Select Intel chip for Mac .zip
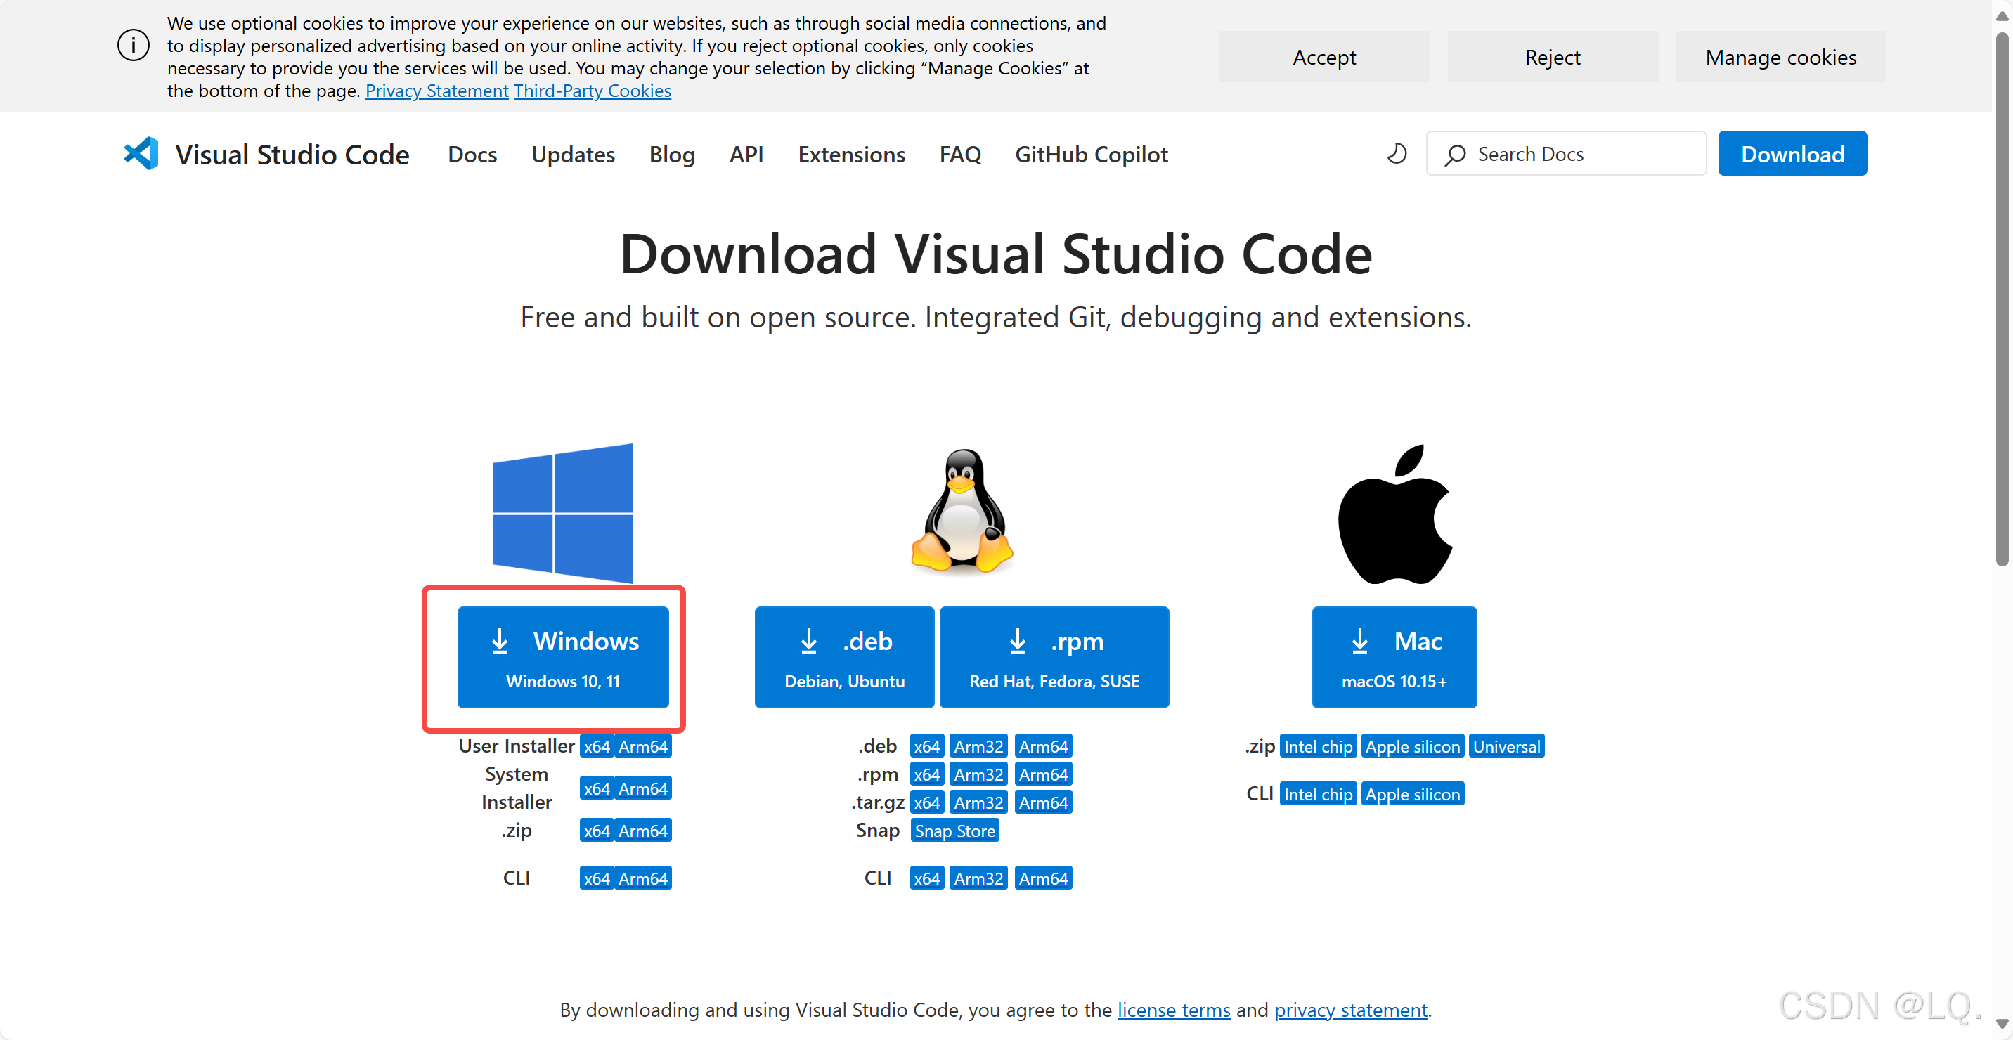Image resolution: width=2013 pixels, height=1040 pixels. point(1319,746)
